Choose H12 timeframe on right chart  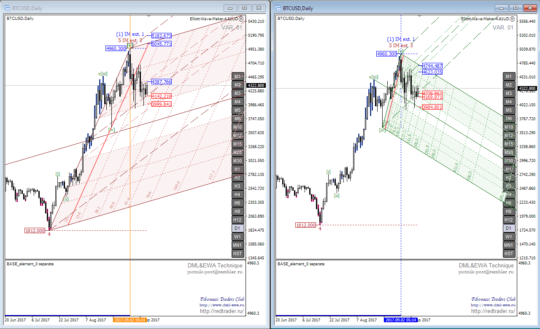509,220
